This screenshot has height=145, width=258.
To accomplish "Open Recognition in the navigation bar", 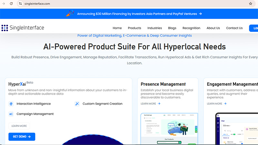I will (191, 28).
